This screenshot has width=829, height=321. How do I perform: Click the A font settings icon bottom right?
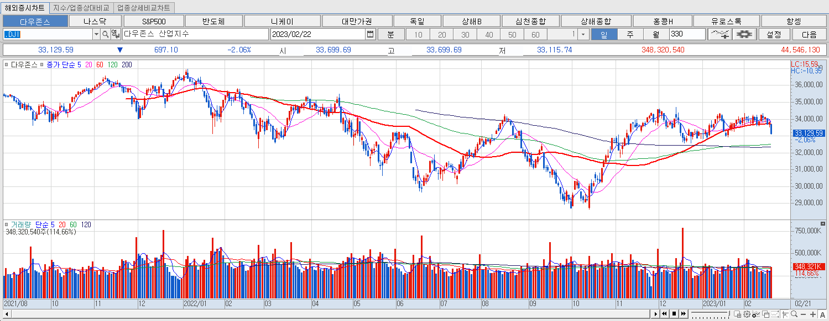823,314
